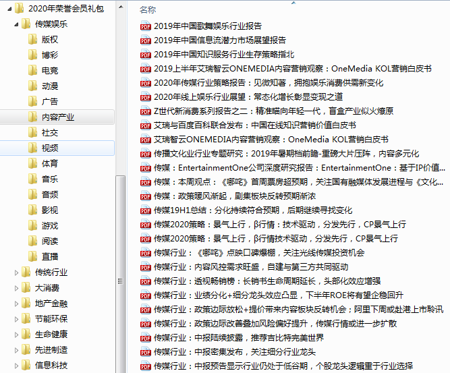The height and width of the screenshot is (373, 450).
Task: Click the 博彩 folder icon
Action: click(32, 55)
